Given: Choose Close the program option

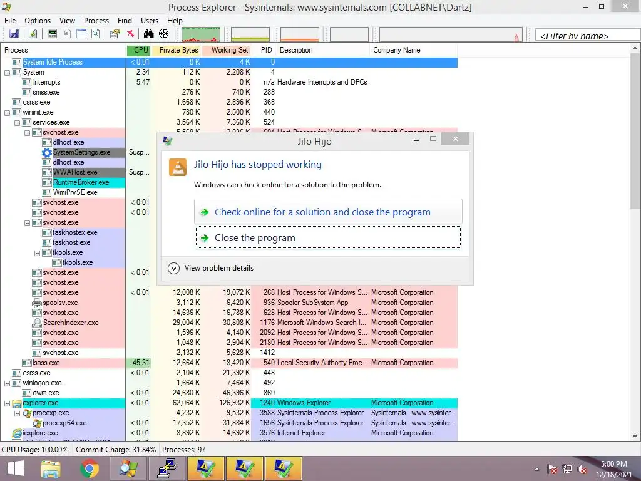Looking at the screenshot, I should 328,237.
